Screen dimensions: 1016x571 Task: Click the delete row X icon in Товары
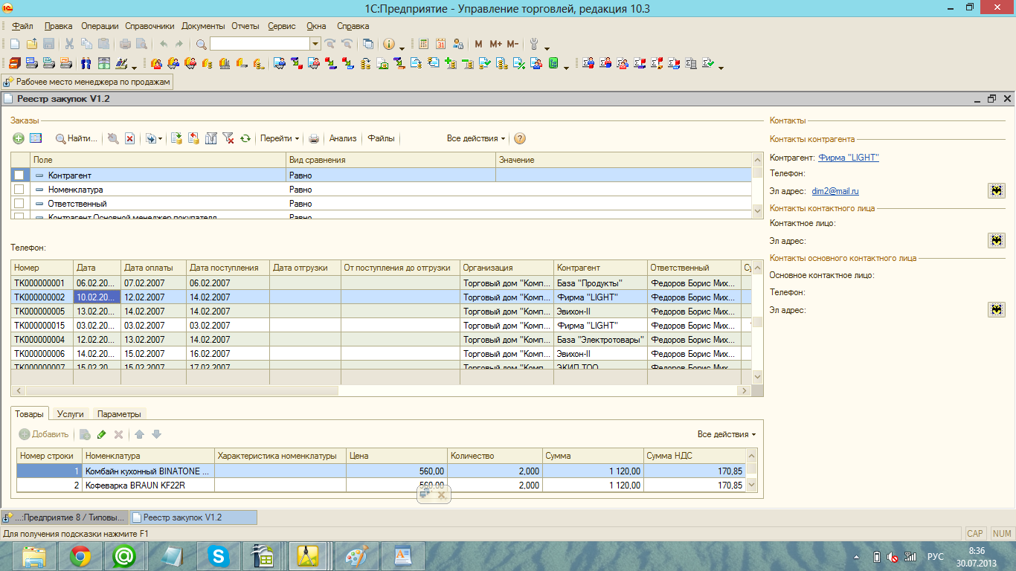118,434
